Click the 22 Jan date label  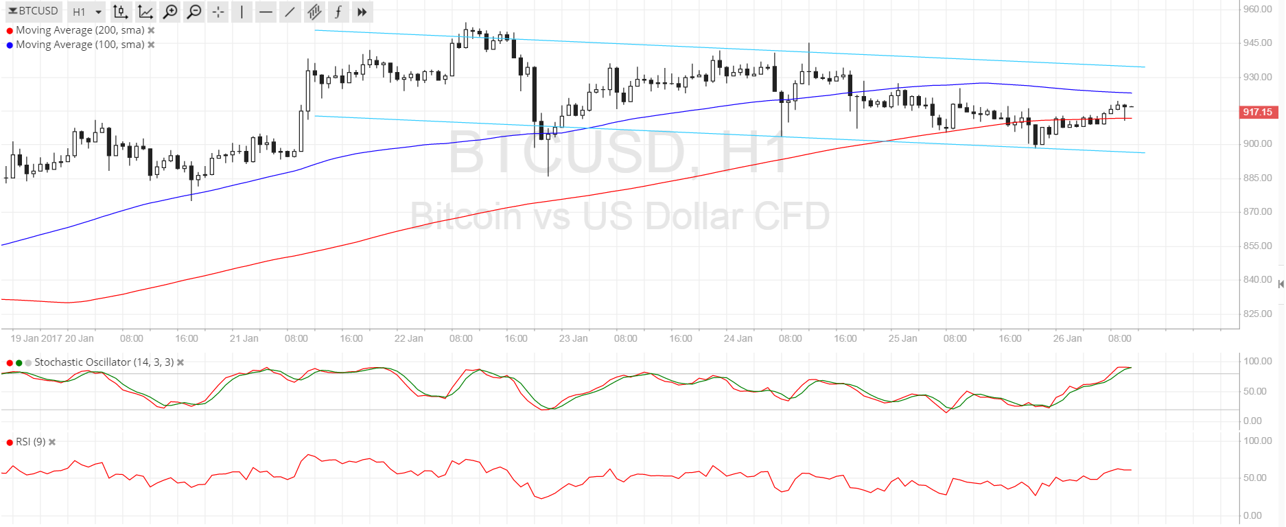click(x=408, y=338)
